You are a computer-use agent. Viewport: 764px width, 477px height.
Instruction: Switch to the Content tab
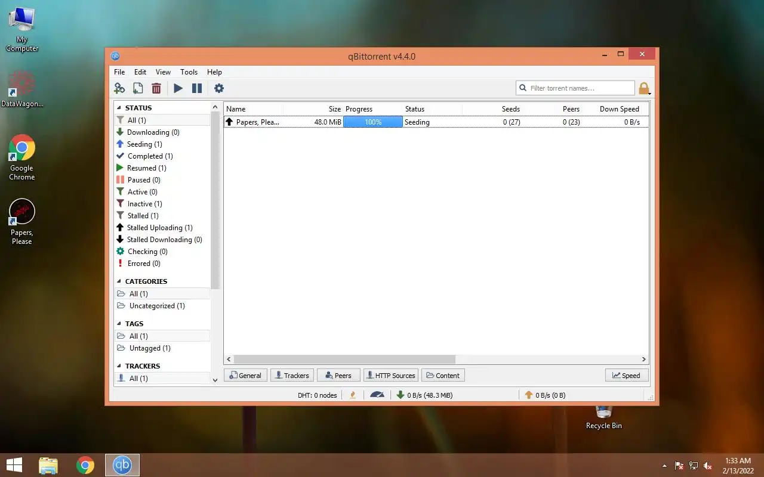pyautogui.click(x=443, y=376)
